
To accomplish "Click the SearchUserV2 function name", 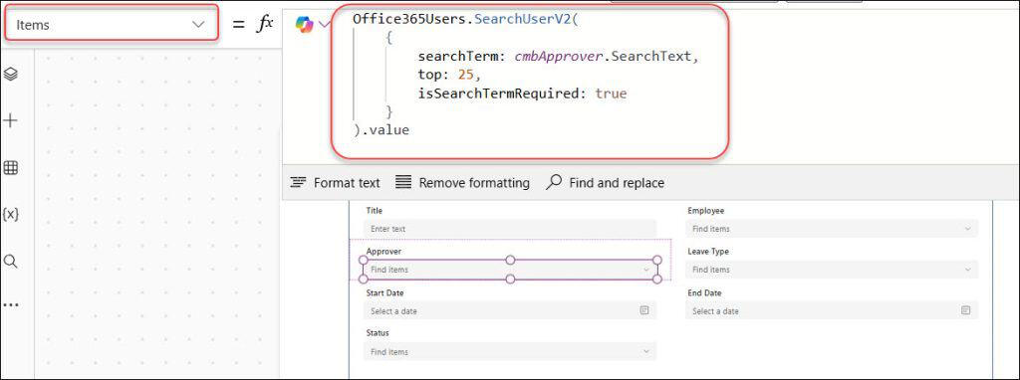I will click(522, 20).
